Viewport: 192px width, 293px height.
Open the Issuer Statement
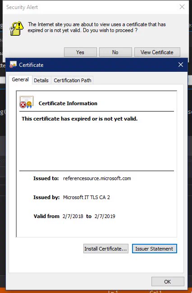click(154, 249)
